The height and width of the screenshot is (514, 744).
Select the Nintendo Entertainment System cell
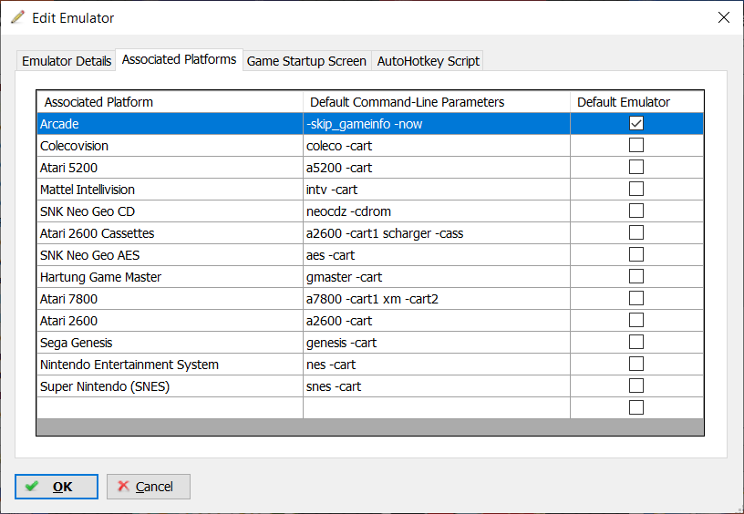170,365
